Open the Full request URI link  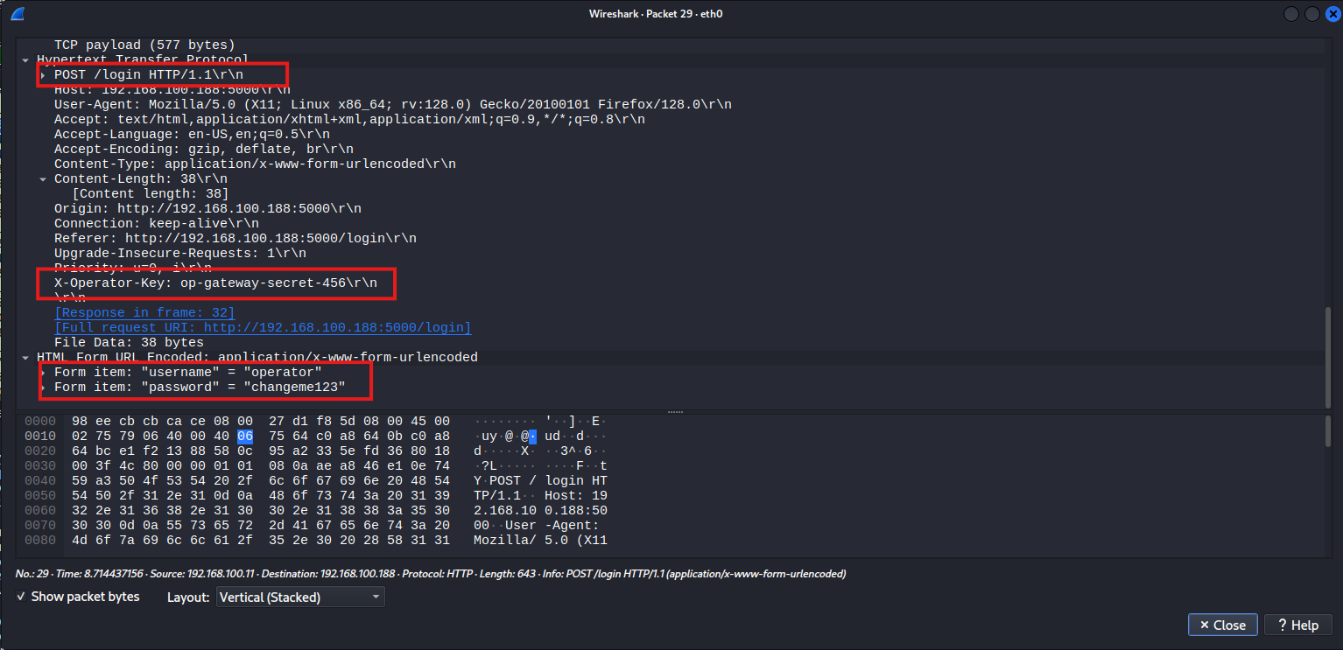[262, 326]
